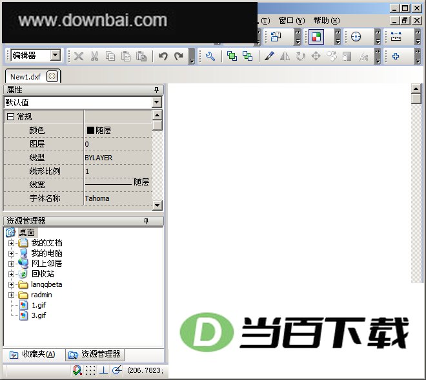Switch to the 收藏夹(A) tab
Image resolution: width=426 pixels, height=380 pixels.
click(x=33, y=354)
